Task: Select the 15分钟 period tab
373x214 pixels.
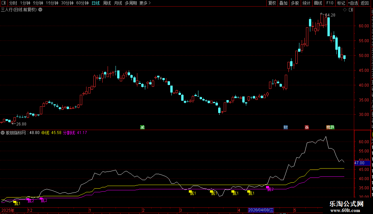Action: click(x=52, y=3)
